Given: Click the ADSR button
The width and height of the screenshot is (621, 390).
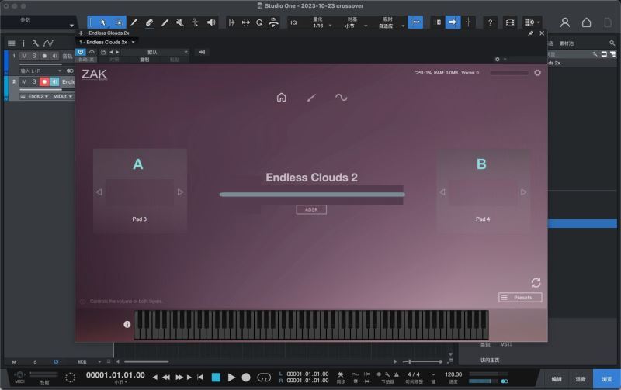Looking at the screenshot, I should (x=311, y=209).
